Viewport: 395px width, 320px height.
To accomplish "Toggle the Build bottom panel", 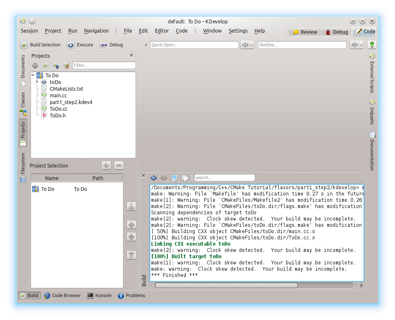I will 29,296.
